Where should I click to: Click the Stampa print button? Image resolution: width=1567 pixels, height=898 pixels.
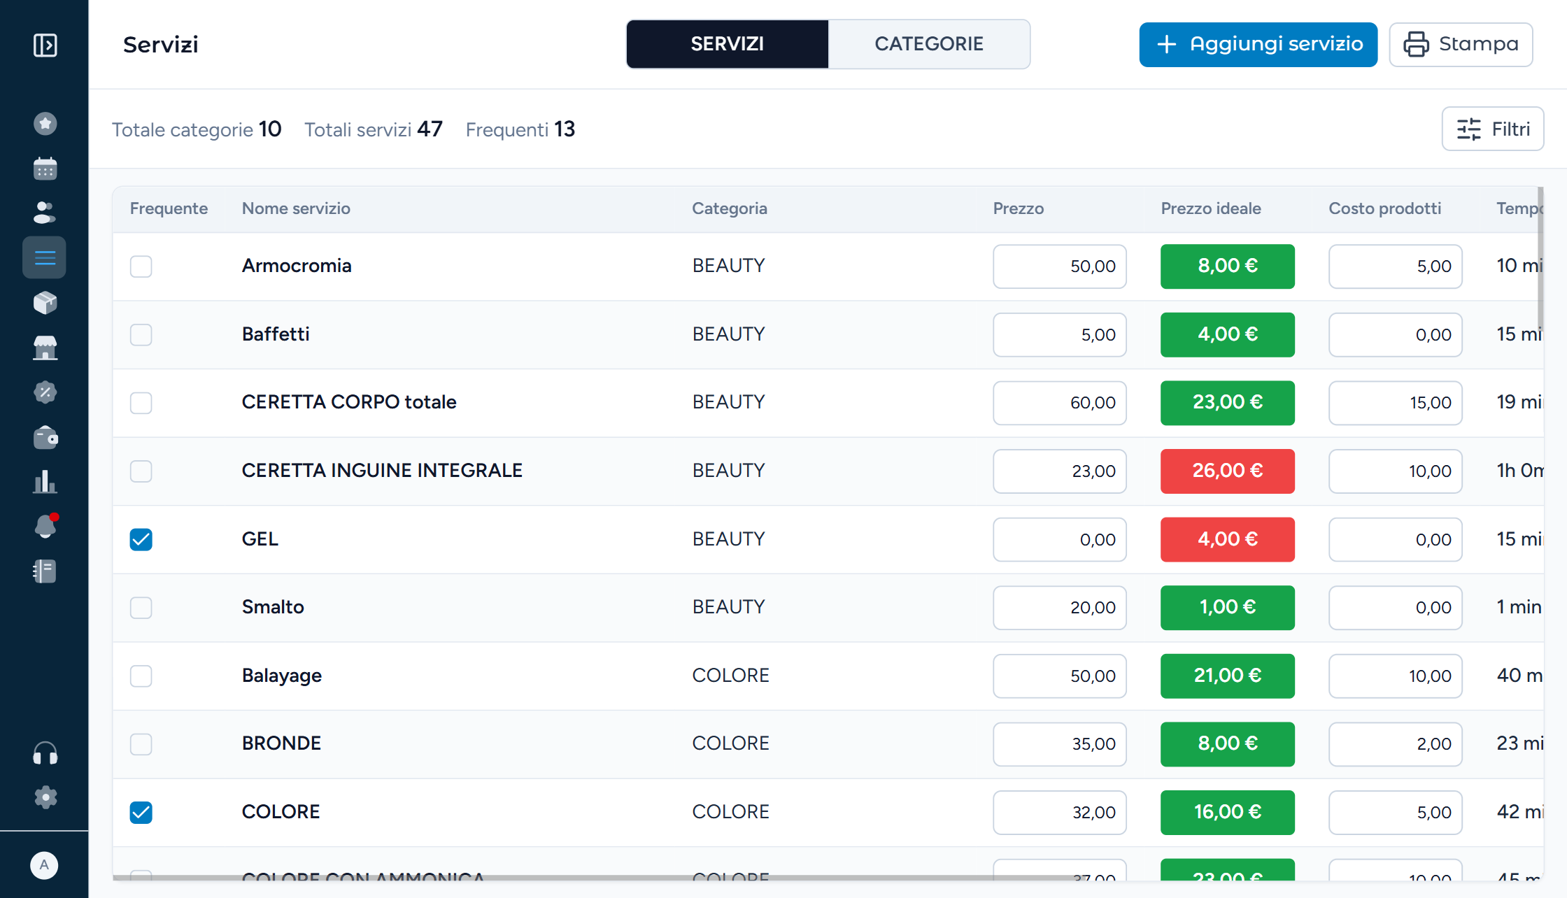[x=1461, y=45]
